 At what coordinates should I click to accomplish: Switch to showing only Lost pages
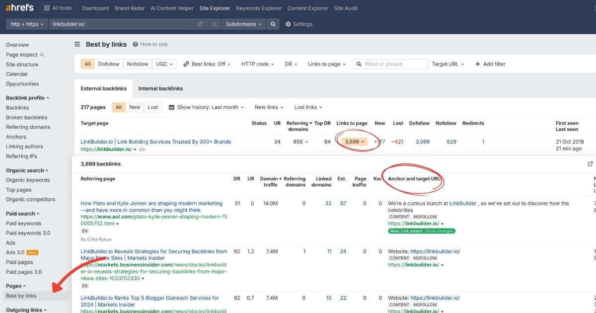tap(152, 107)
